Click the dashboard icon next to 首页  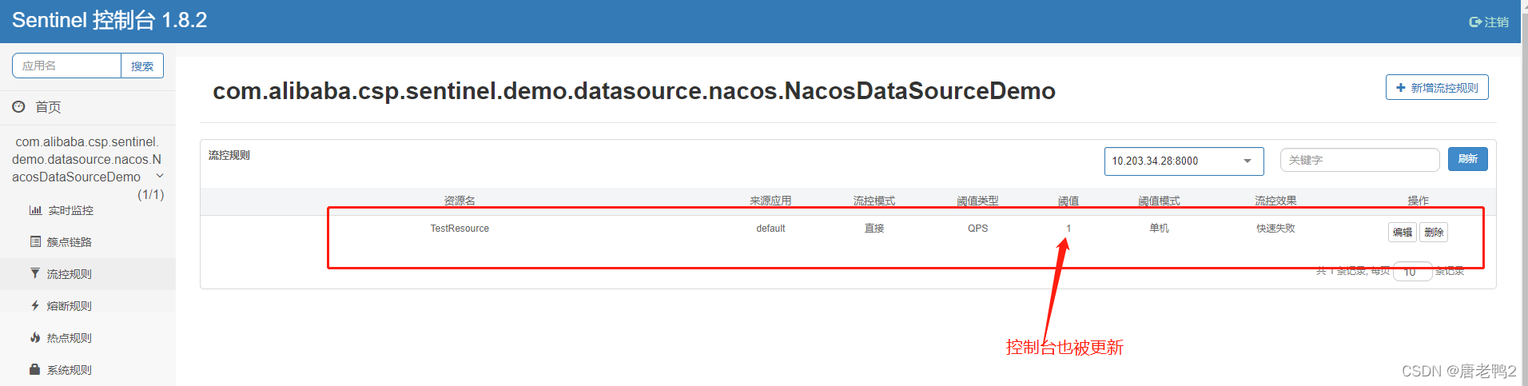[x=18, y=106]
